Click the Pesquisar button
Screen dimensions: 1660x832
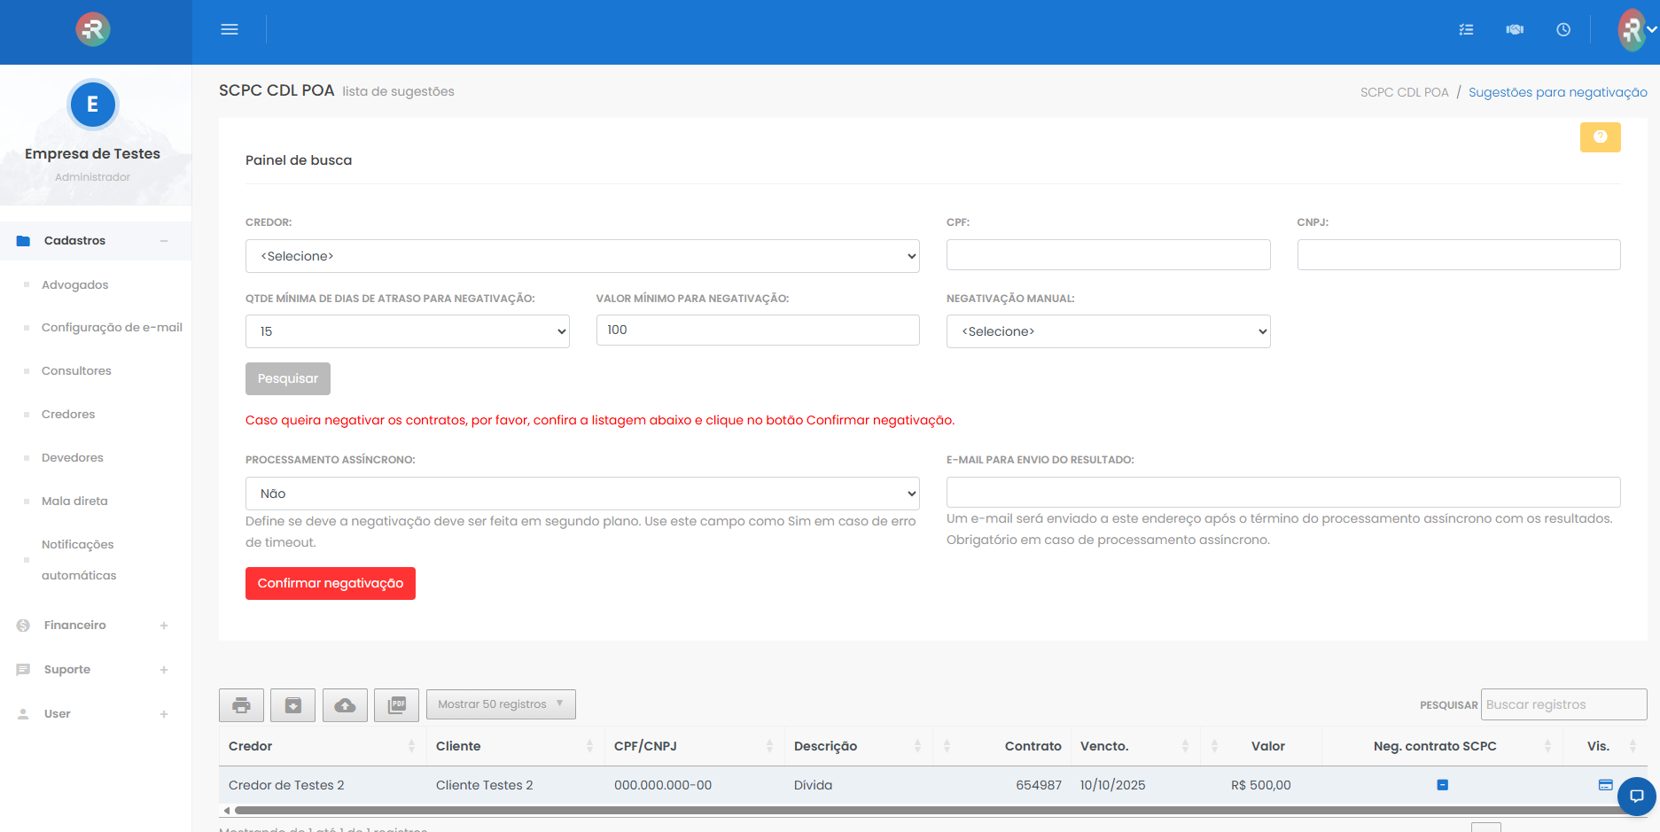[x=287, y=378]
